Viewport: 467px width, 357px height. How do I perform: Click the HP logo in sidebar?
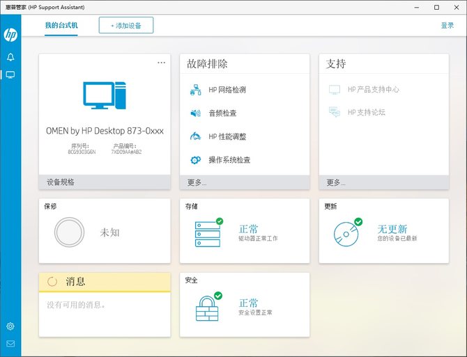pyautogui.click(x=10, y=35)
